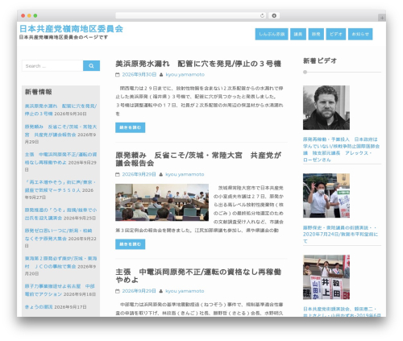Viewport: 403px width, 341px height.
Task: Click the blue search magnifier button
Action: click(x=91, y=66)
